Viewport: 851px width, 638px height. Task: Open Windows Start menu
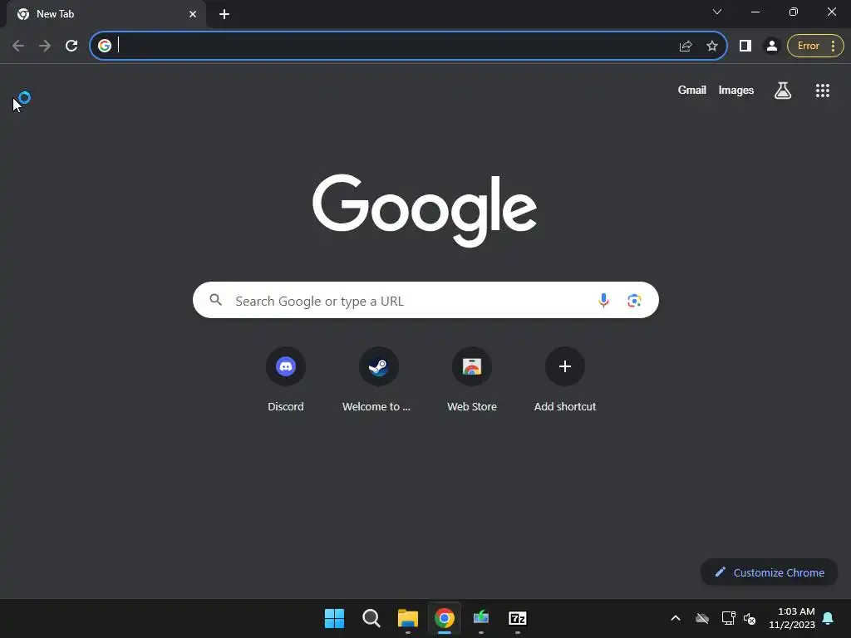[334, 618]
